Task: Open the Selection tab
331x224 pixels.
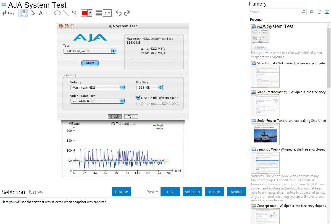Action: (14, 192)
